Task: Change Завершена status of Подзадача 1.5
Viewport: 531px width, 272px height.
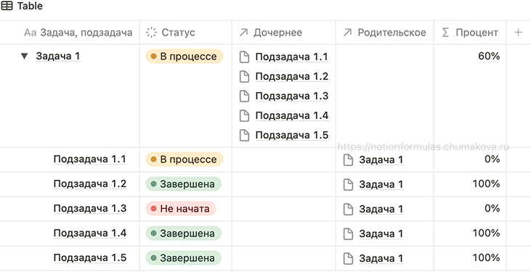Action: 184,258
